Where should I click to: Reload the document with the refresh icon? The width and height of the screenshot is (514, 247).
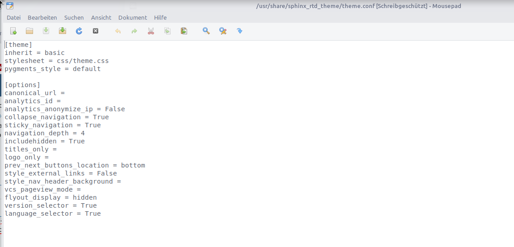coord(79,31)
